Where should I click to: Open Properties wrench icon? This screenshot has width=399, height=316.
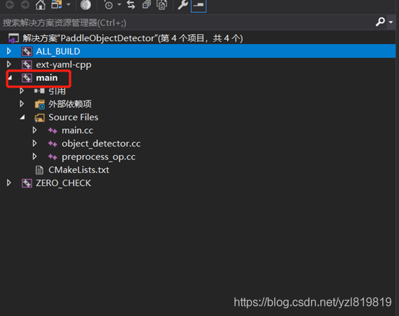coord(183,4)
